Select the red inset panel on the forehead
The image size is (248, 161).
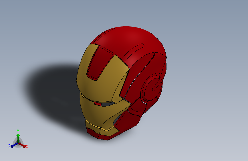click(x=100, y=62)
